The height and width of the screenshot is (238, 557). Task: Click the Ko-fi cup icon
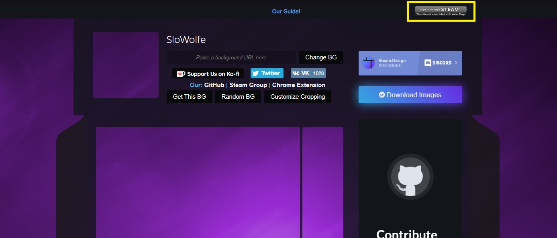click(x=181, y=74)
